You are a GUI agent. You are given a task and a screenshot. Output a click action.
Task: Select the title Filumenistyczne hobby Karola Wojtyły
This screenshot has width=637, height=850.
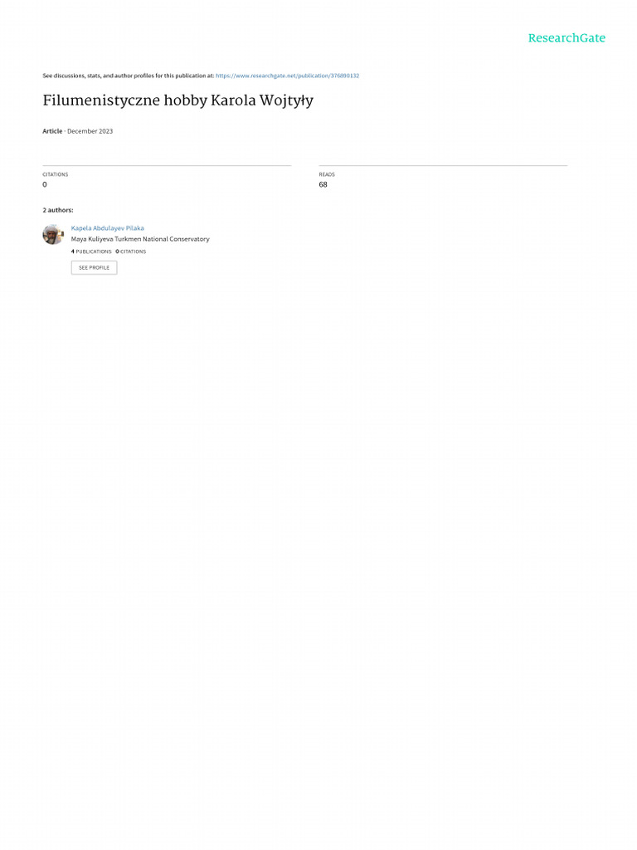[x=177, y=100]
